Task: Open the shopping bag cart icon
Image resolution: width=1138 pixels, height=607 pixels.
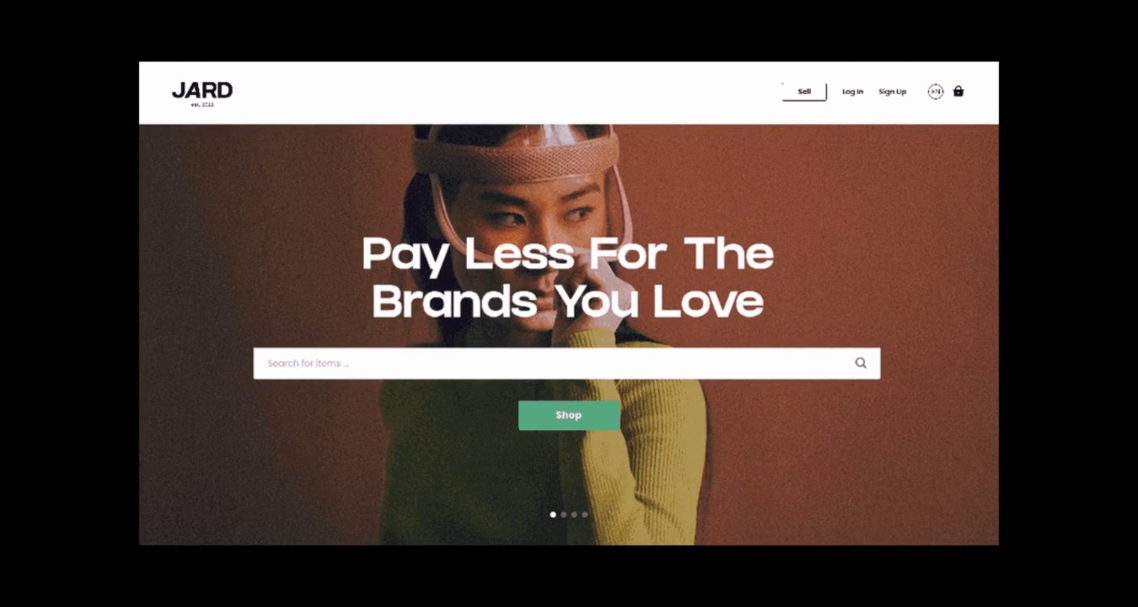Action: (958, 91)
